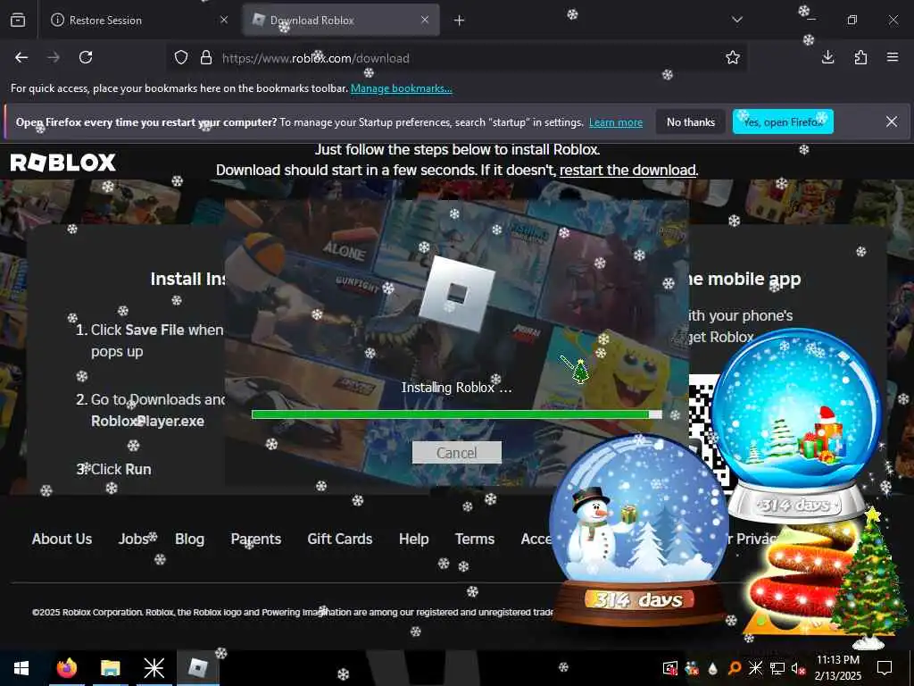Click the Roblox installer taskbar icon
Viewport: 914px width, 686px height.
click(x=197, y=668)
